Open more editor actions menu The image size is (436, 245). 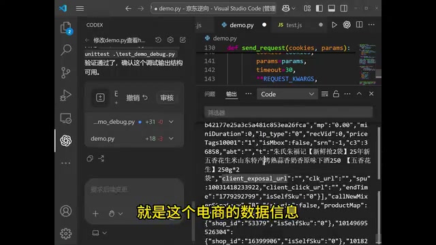pyautogui.click(x=371, y=24)
